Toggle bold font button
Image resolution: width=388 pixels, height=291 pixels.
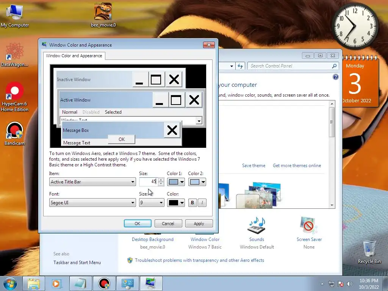coord(192,203)
